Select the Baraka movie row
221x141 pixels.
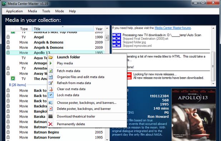27,116
